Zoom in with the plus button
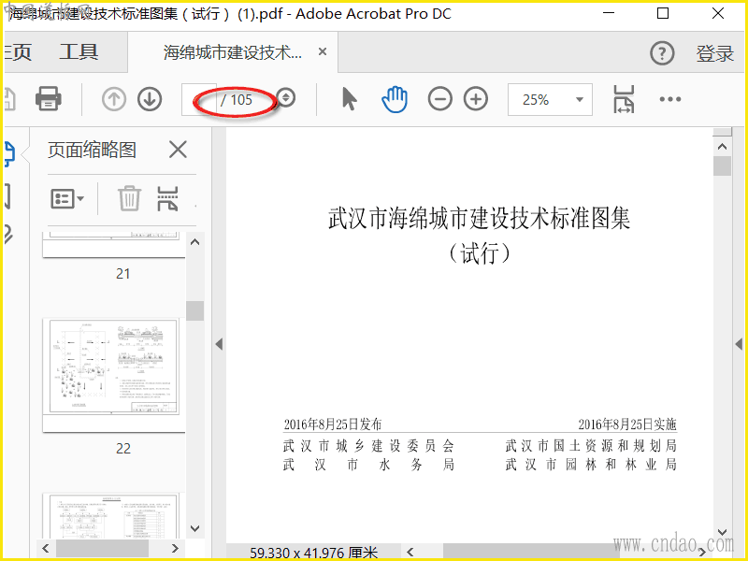748x561 pixels. (476, 99)
